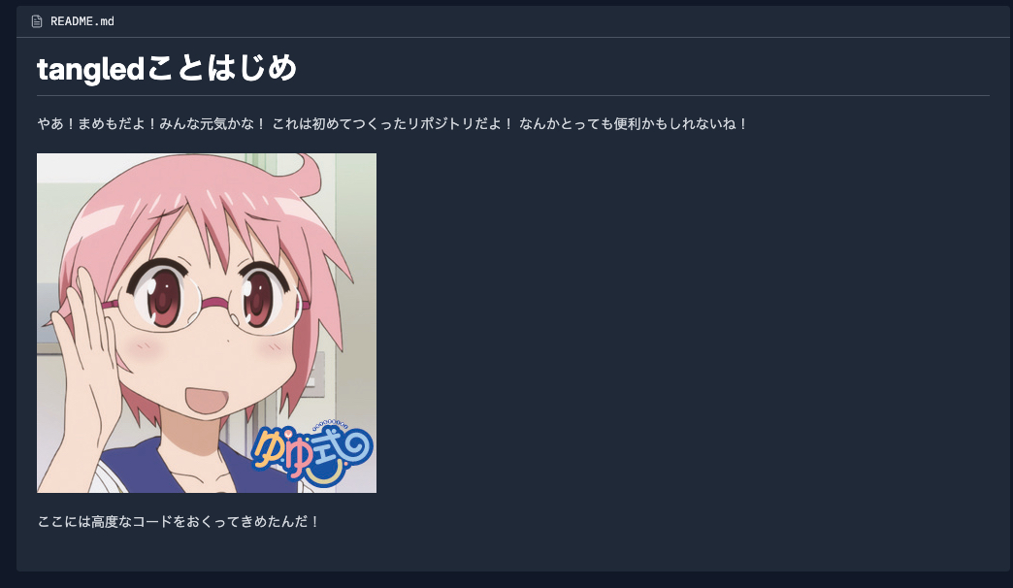Click the "ことはじめ" part of the heading
Screen dimensions: 1013x588
point(221,68)
